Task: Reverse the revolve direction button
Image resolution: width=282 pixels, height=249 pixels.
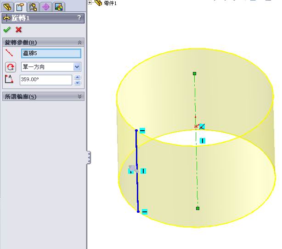Action: (11, 67)
